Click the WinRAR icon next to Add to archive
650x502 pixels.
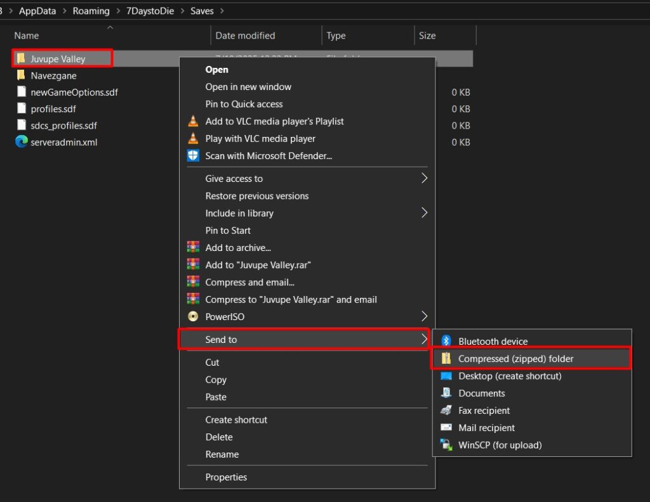click(x=193, y=248)
